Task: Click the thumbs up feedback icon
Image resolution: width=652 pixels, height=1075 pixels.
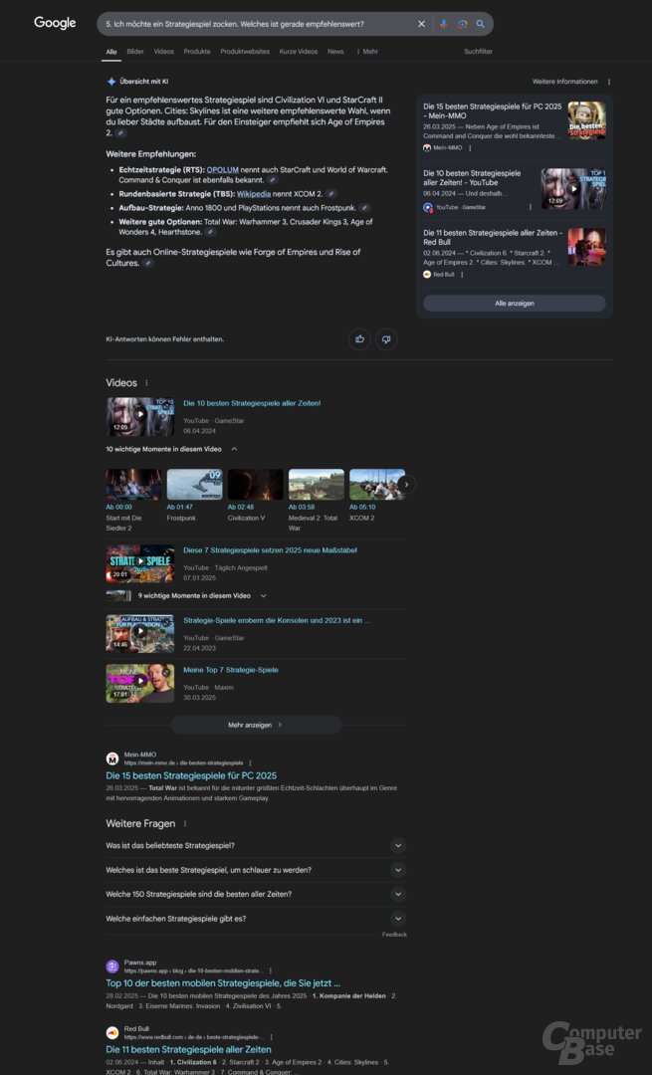Action: [x=359, y=339]
